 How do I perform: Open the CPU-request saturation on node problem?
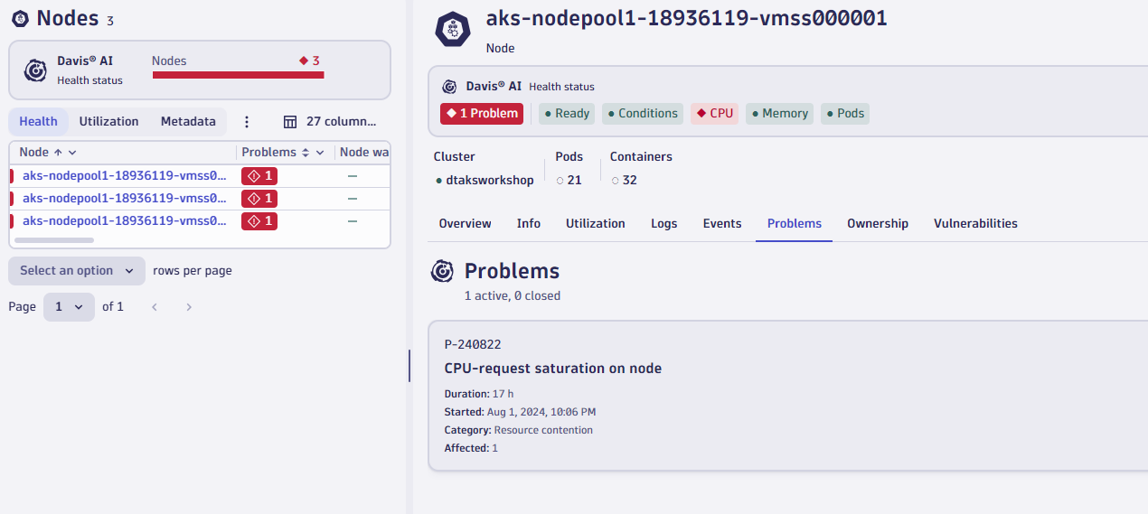click(552, 369)
